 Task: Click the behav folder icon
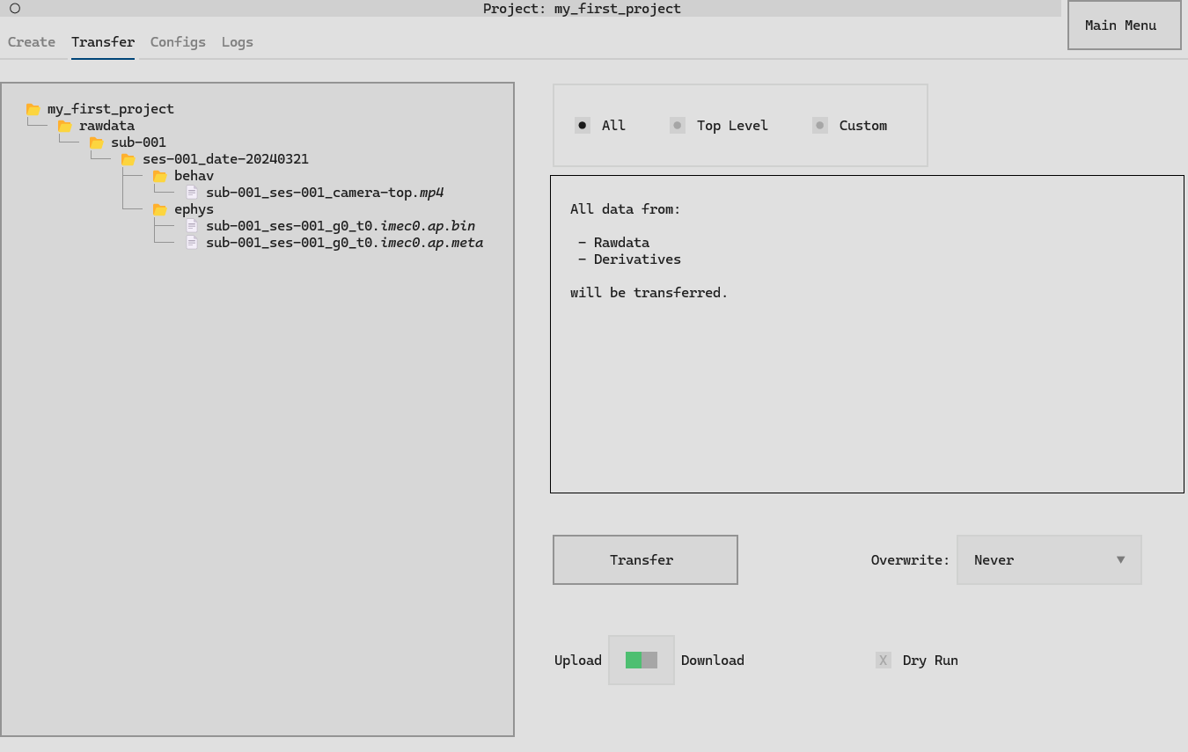[x=160, y=176]
